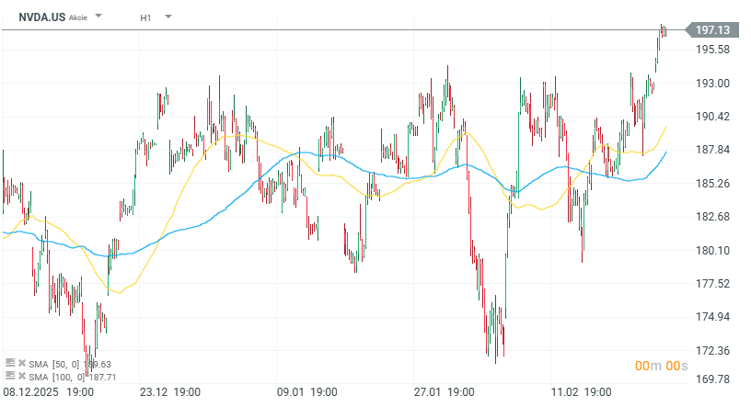This screenshot has height=407, width=751.
Task: Click the 193.00 price axis label
Action: coord(711,83)
